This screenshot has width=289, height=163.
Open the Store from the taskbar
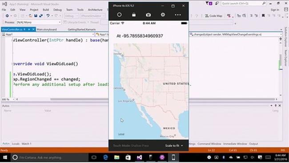point(128,157)
